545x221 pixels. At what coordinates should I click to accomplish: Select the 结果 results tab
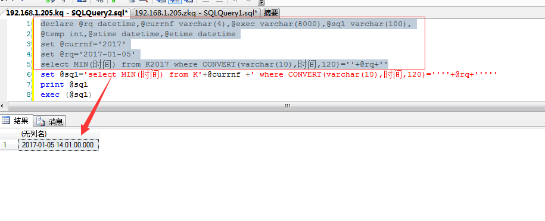[17, 121]
